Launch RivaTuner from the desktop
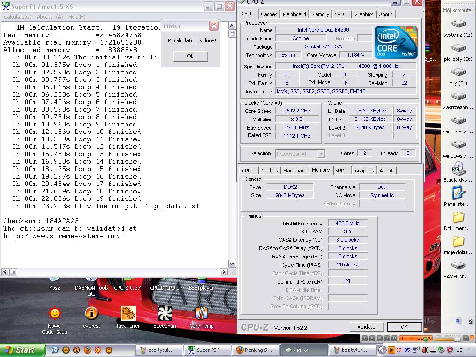 pos(128,313)
